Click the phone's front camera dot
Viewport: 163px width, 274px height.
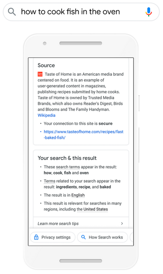(45, 43)
